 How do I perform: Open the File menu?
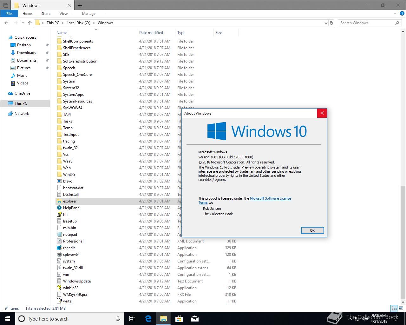9,14
